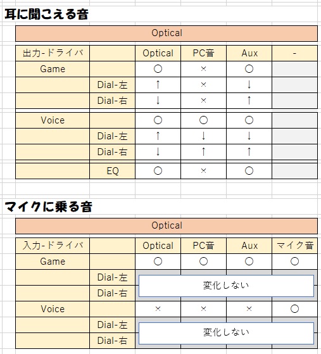
Task: Select the upper 変化しない text box
Action: pyautogui.click(x=226, y=286)
